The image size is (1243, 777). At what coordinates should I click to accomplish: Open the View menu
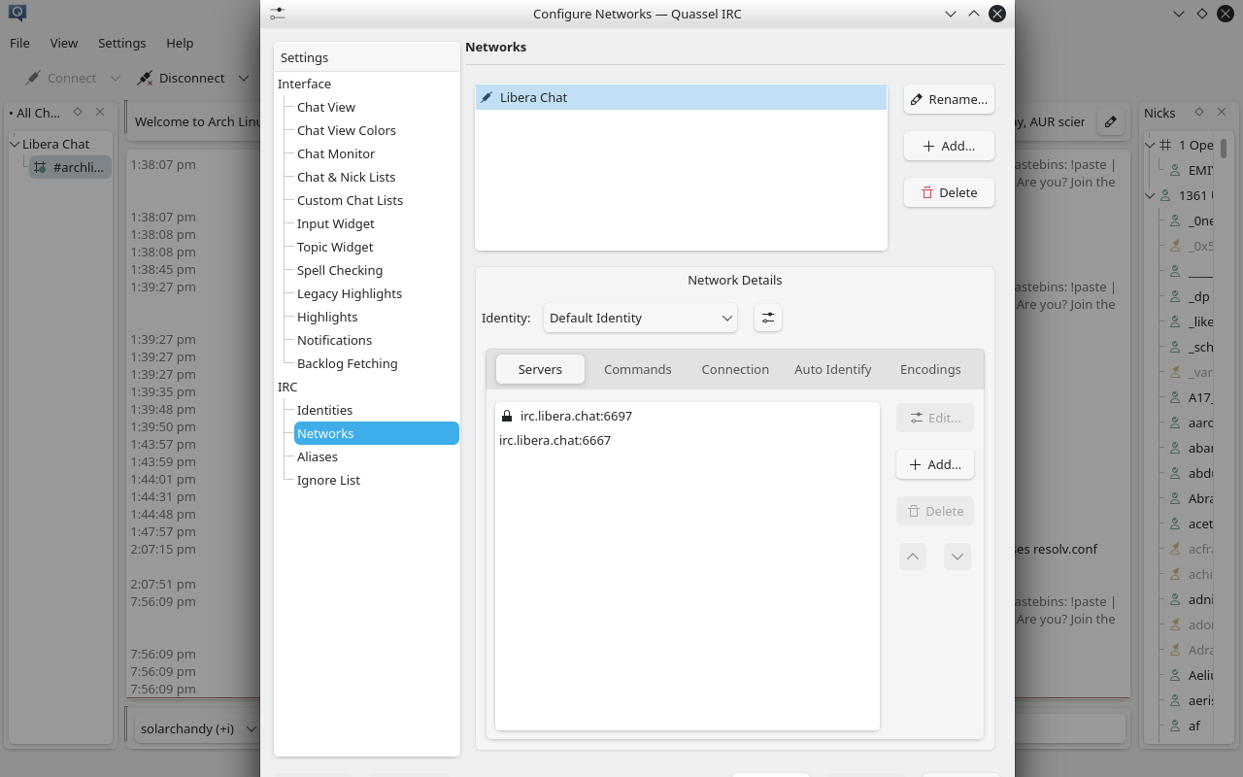[x=64, y=43]
